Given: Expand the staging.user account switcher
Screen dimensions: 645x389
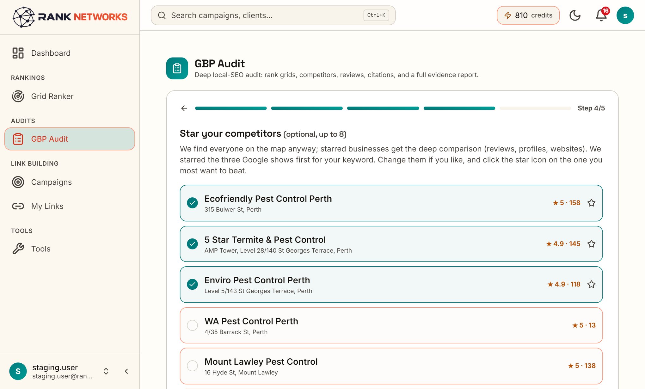Looking at the screenshot, I should [106, 371].
